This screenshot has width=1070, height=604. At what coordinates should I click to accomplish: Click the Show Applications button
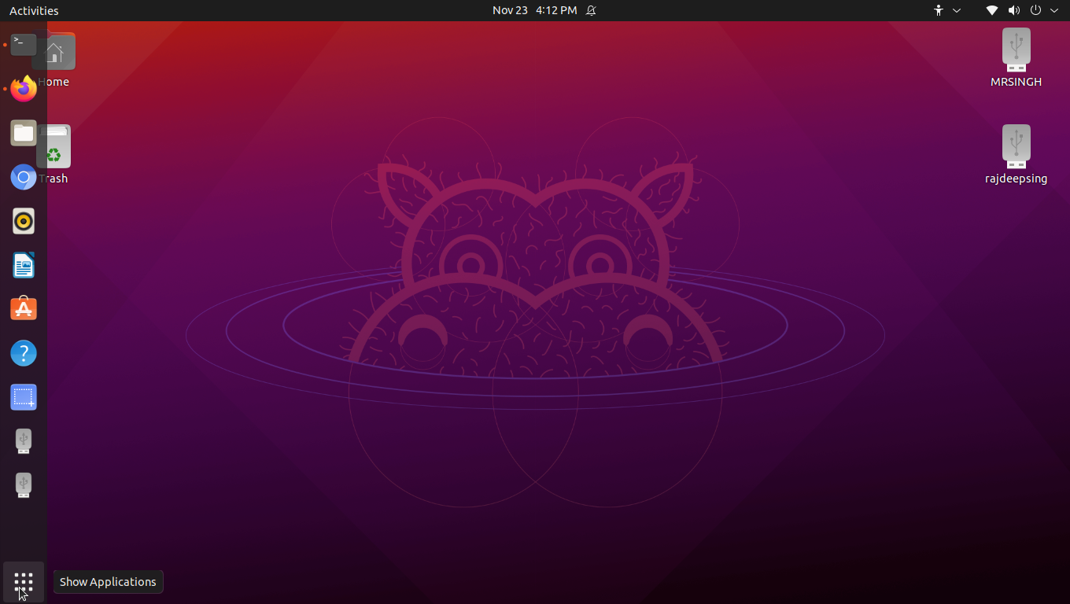(x=24, y=582)
